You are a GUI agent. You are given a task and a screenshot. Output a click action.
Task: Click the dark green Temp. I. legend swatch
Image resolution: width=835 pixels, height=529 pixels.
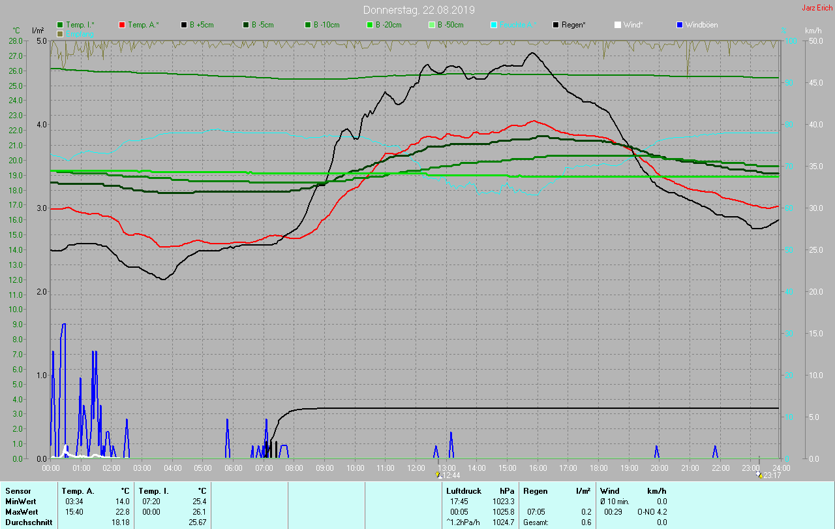pos(61,25)
